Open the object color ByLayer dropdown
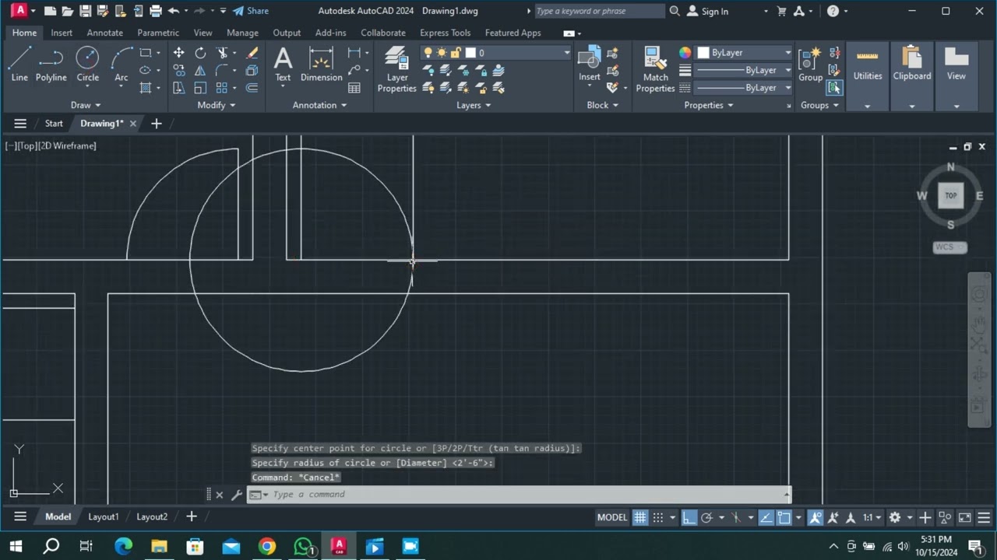 point(787,53)
